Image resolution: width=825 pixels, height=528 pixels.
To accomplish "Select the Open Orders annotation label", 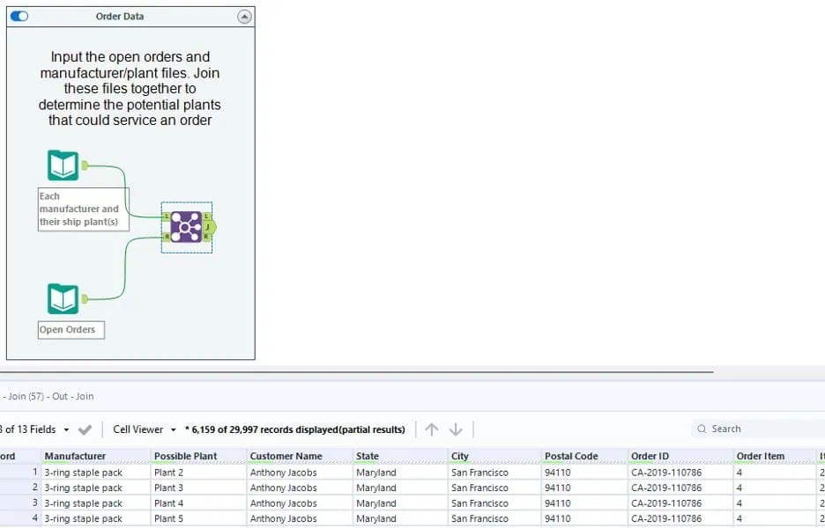I will (x=71, y=330).
